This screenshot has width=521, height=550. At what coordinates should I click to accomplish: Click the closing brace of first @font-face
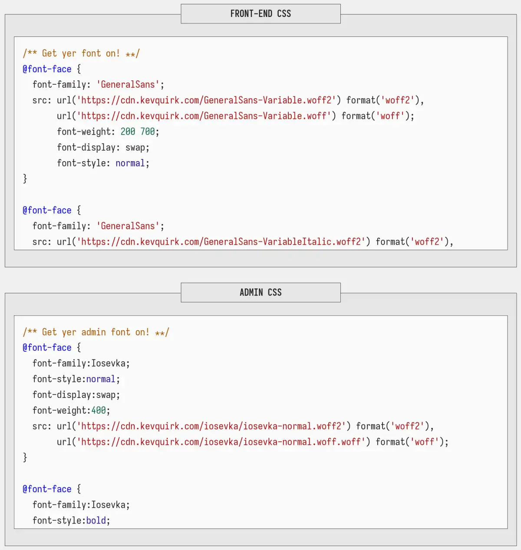coord(25,178)
